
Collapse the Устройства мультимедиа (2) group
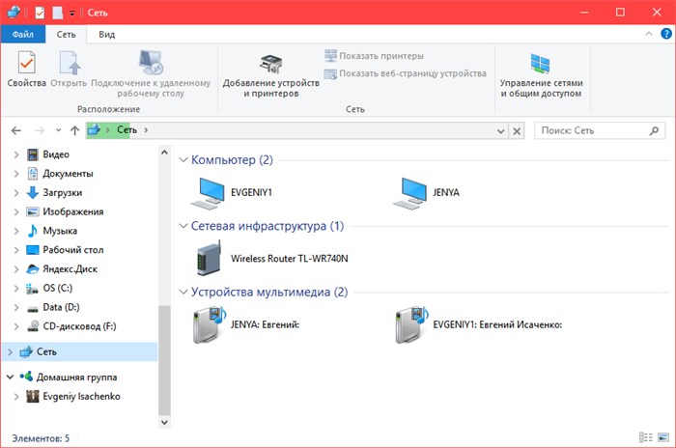click(x=183, y=292)
